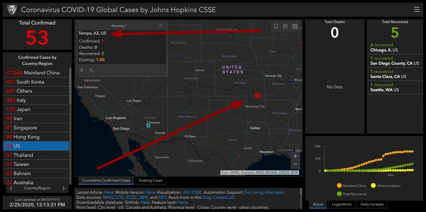This screenshot has width=426, height=212.
Task: Open the WHO data source link
Action: tap(108, 197)
